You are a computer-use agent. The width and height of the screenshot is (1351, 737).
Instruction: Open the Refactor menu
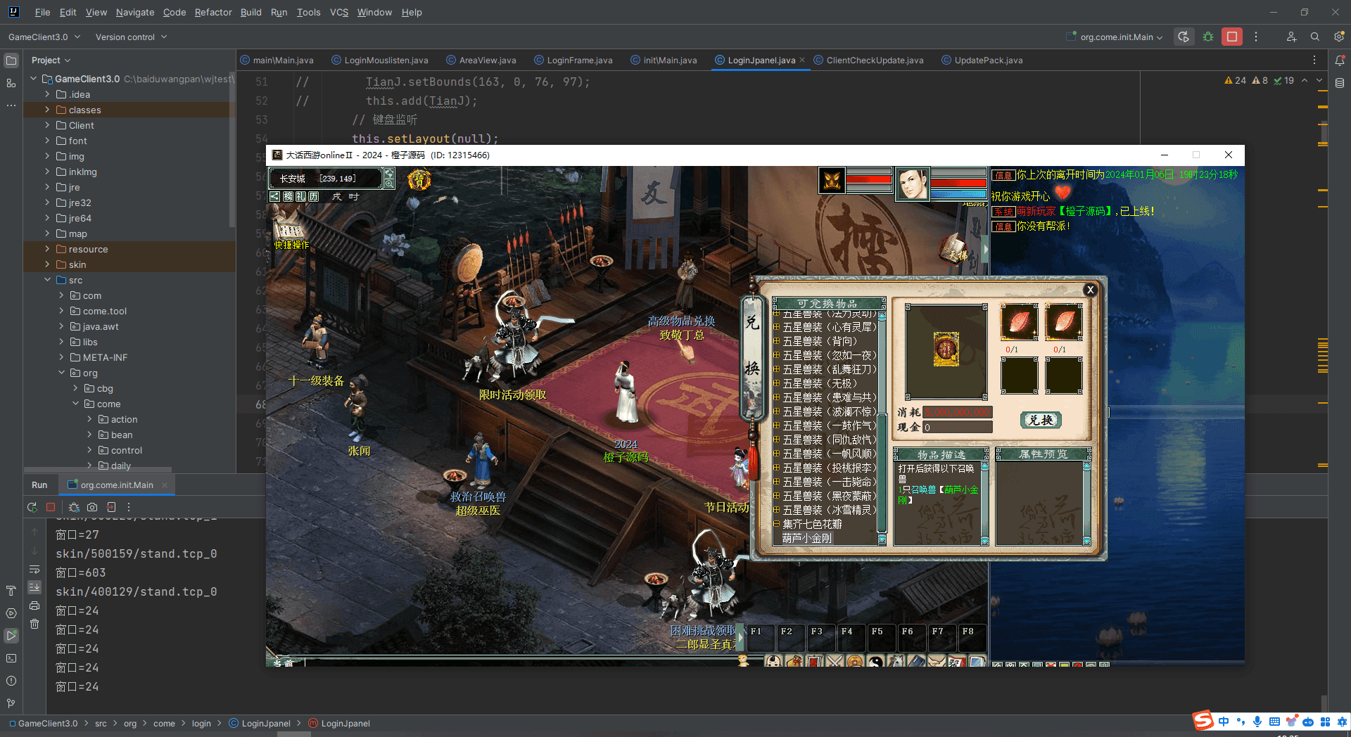click(213, 12)
